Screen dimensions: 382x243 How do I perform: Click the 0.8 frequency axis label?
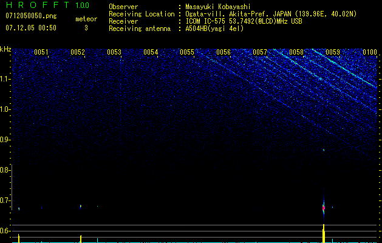(x=4, y=170)
